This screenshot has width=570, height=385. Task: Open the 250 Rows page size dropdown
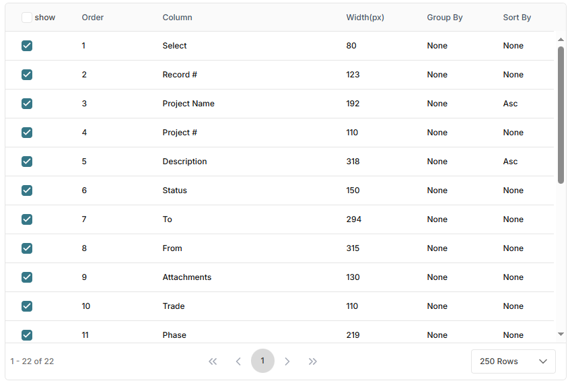click(513, 361)
